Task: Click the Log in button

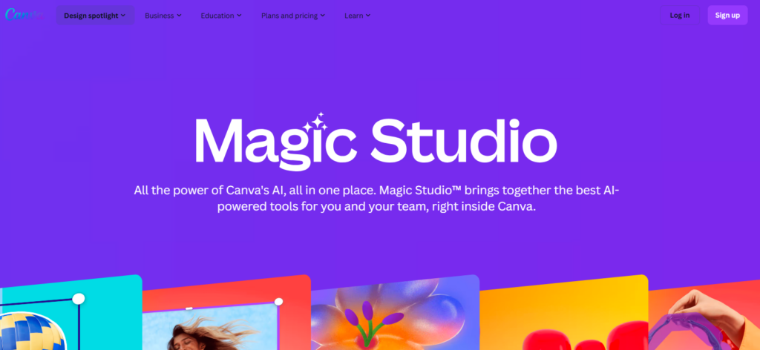Action: [x=680, y=15]
